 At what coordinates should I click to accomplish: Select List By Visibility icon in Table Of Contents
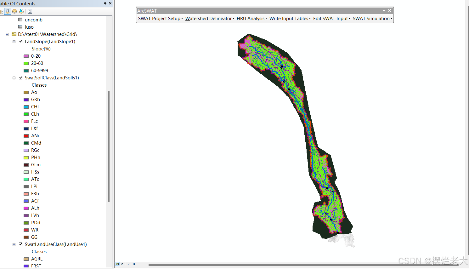tap(14, 11)
